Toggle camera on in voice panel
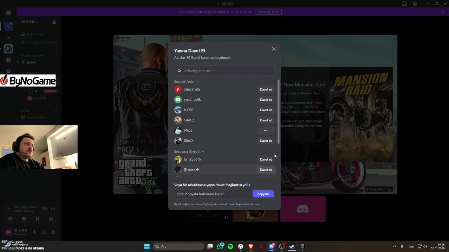Image resolution: width=449 pixels, height=252 pixels. 11,219
